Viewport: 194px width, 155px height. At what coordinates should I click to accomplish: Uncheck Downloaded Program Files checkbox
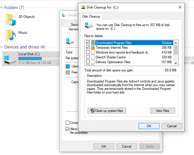[x=88, y=42]
